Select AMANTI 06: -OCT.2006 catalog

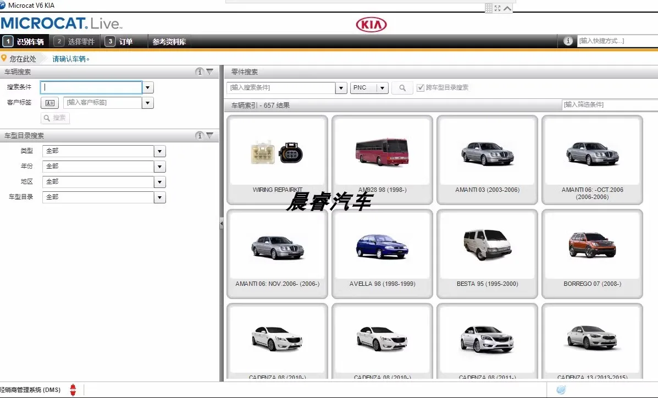592,160
